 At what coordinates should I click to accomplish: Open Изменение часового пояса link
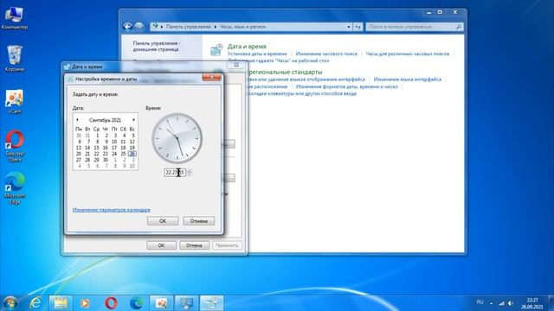pos(326,54)
